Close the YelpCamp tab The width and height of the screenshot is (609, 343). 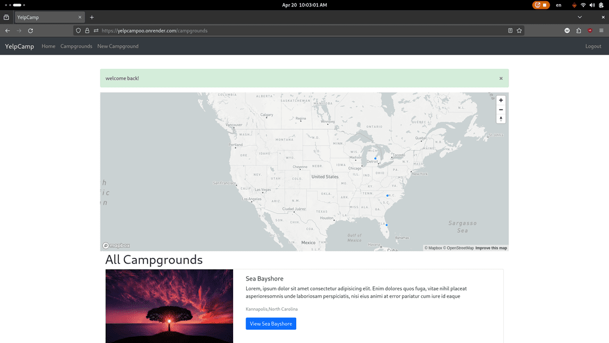pos(80,17)
